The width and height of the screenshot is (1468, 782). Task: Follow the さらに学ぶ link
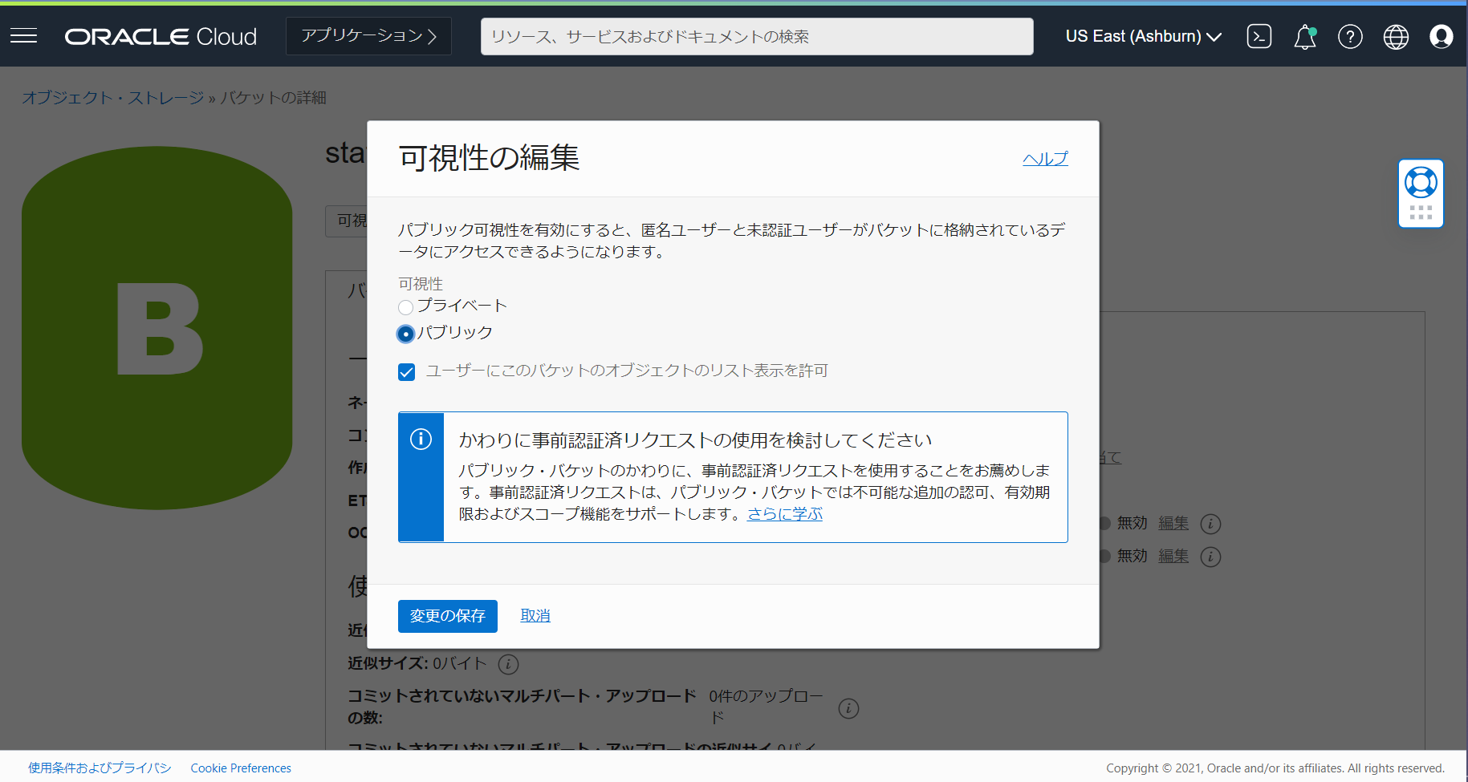785,514
